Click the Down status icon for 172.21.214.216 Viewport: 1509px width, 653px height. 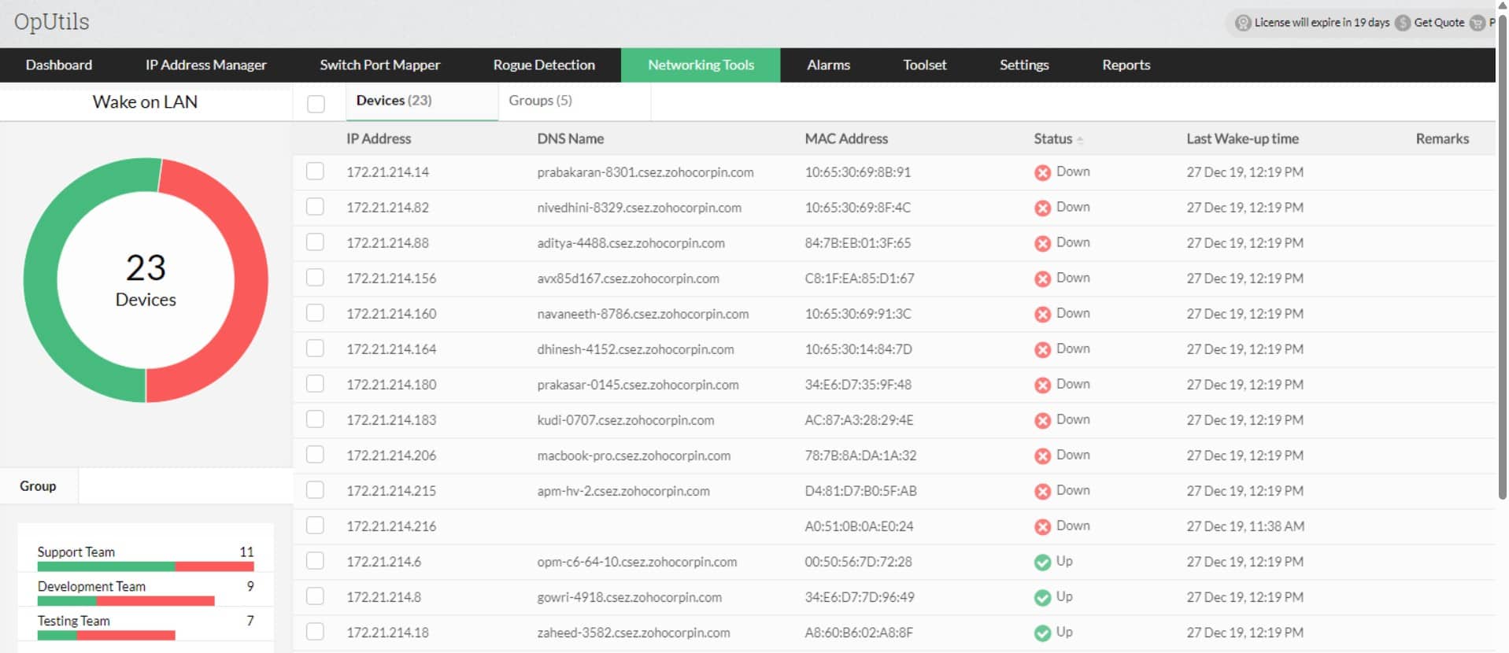[1042, 526]
